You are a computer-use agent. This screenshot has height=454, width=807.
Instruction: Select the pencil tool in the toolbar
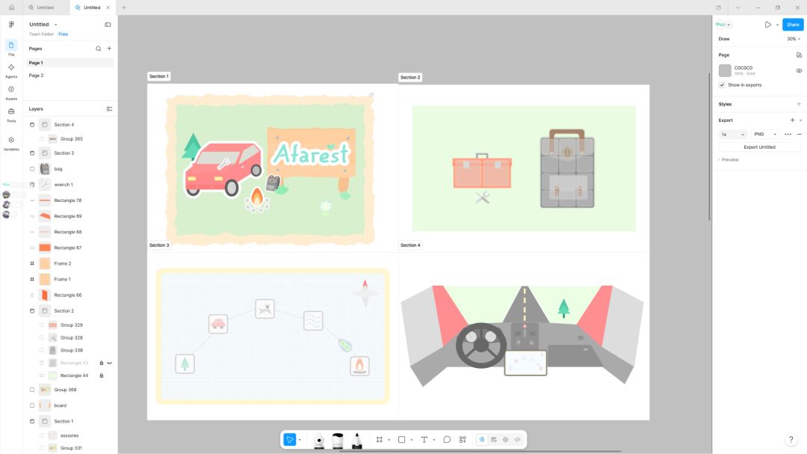coord(356,440)
